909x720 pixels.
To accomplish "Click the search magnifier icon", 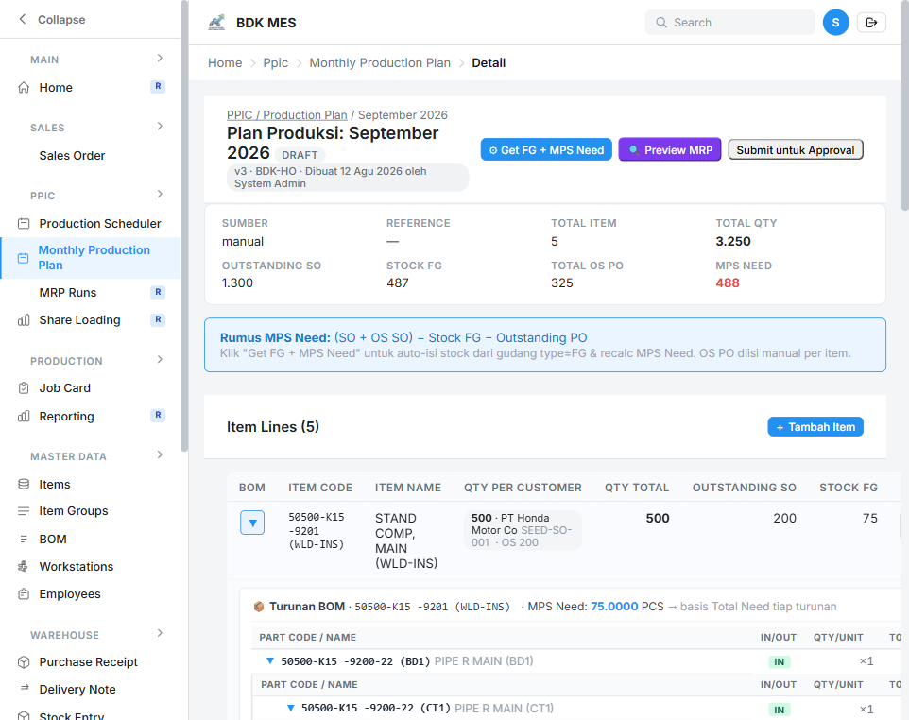I will point(661,23).
